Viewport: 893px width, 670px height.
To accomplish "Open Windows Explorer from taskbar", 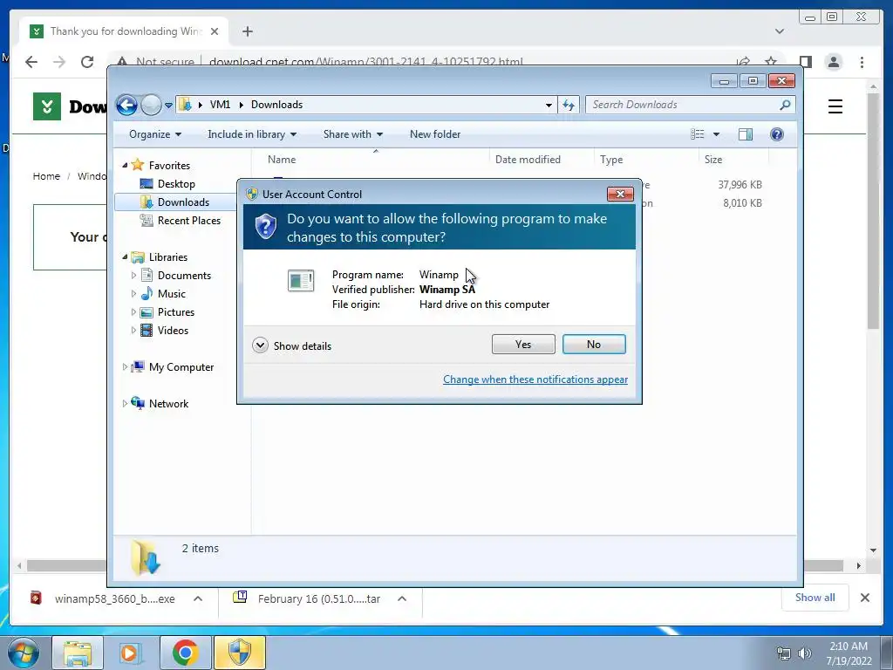I will 78,653.
